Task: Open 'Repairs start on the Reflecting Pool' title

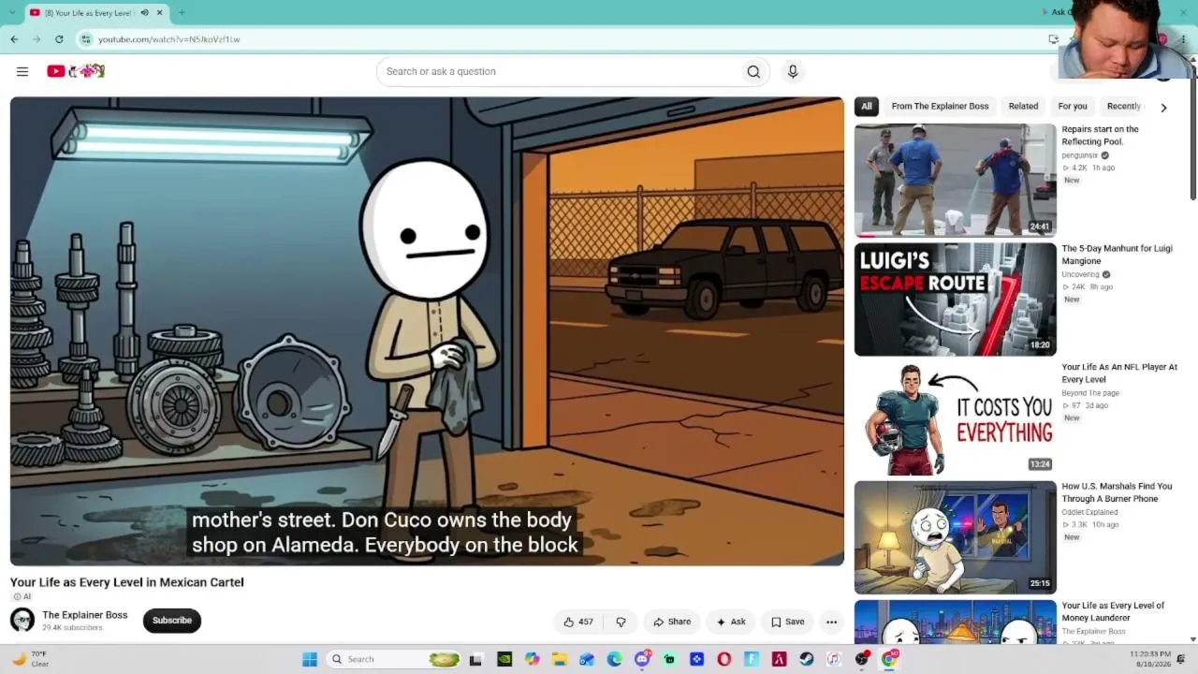Action: point(1101,136)
